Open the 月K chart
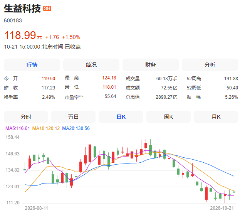This screenshot has width=240, height=214. coord(216,117)
